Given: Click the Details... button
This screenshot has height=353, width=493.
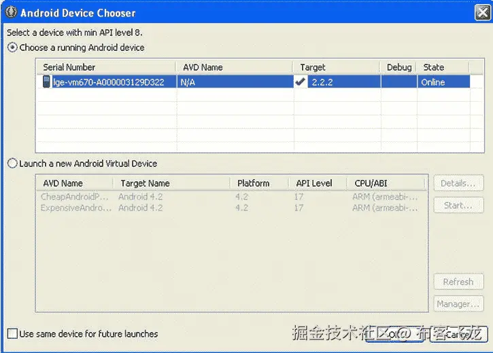Looking at the screenshot, I should coord(458,183).
